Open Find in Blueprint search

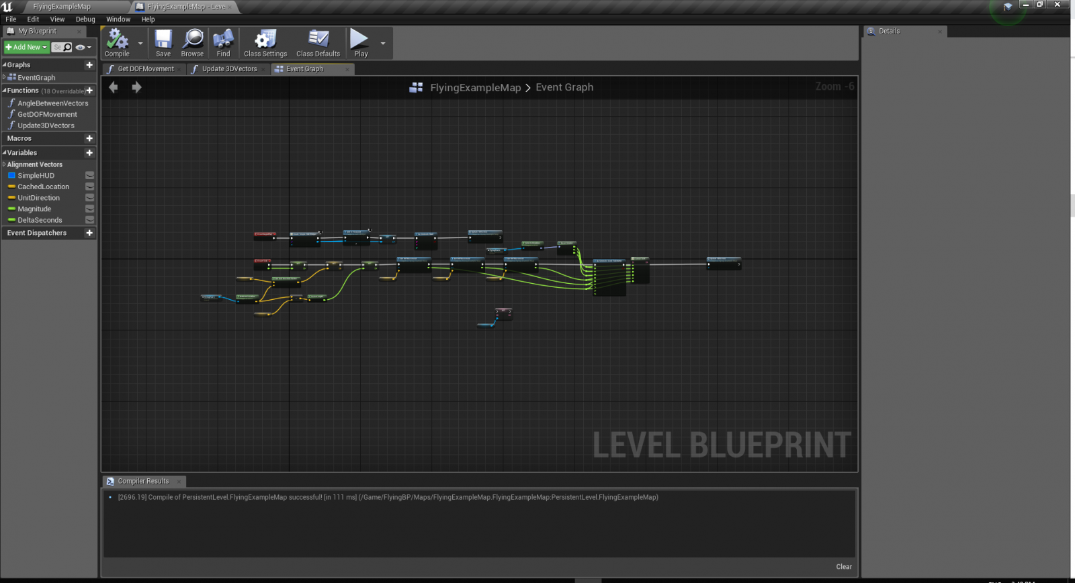pos(223,43)
